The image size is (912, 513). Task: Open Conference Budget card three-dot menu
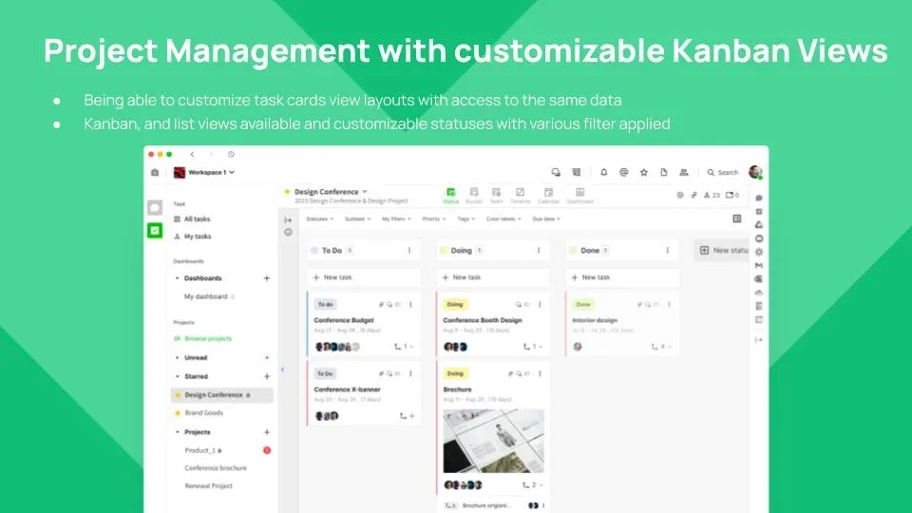410,304
